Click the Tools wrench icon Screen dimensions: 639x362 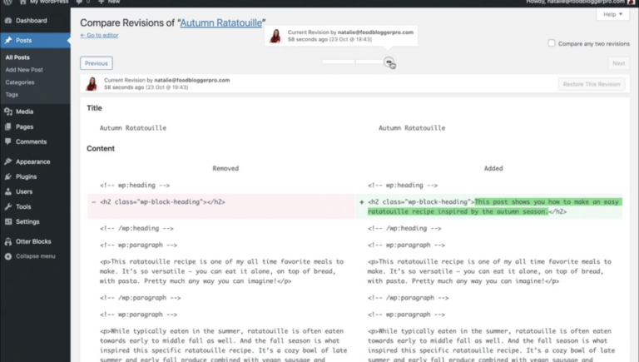[8, 206]
